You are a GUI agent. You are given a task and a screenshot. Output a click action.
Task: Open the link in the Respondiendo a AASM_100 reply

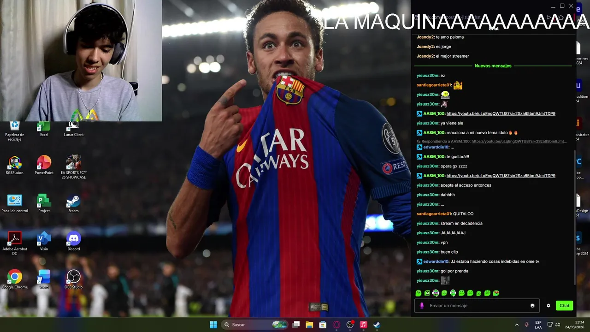(x=519, y=142)
